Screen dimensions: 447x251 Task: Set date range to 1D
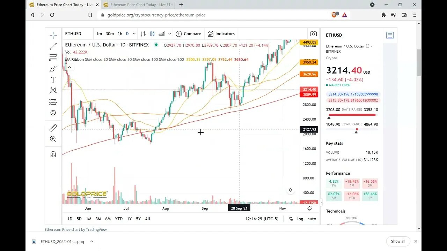point(70,219)
